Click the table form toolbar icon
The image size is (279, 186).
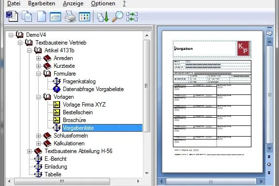tap(55, 17)
